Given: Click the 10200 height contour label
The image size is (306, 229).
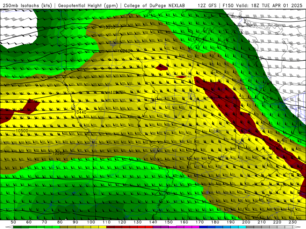Looking at the screenshot, I should click(109, 27).
